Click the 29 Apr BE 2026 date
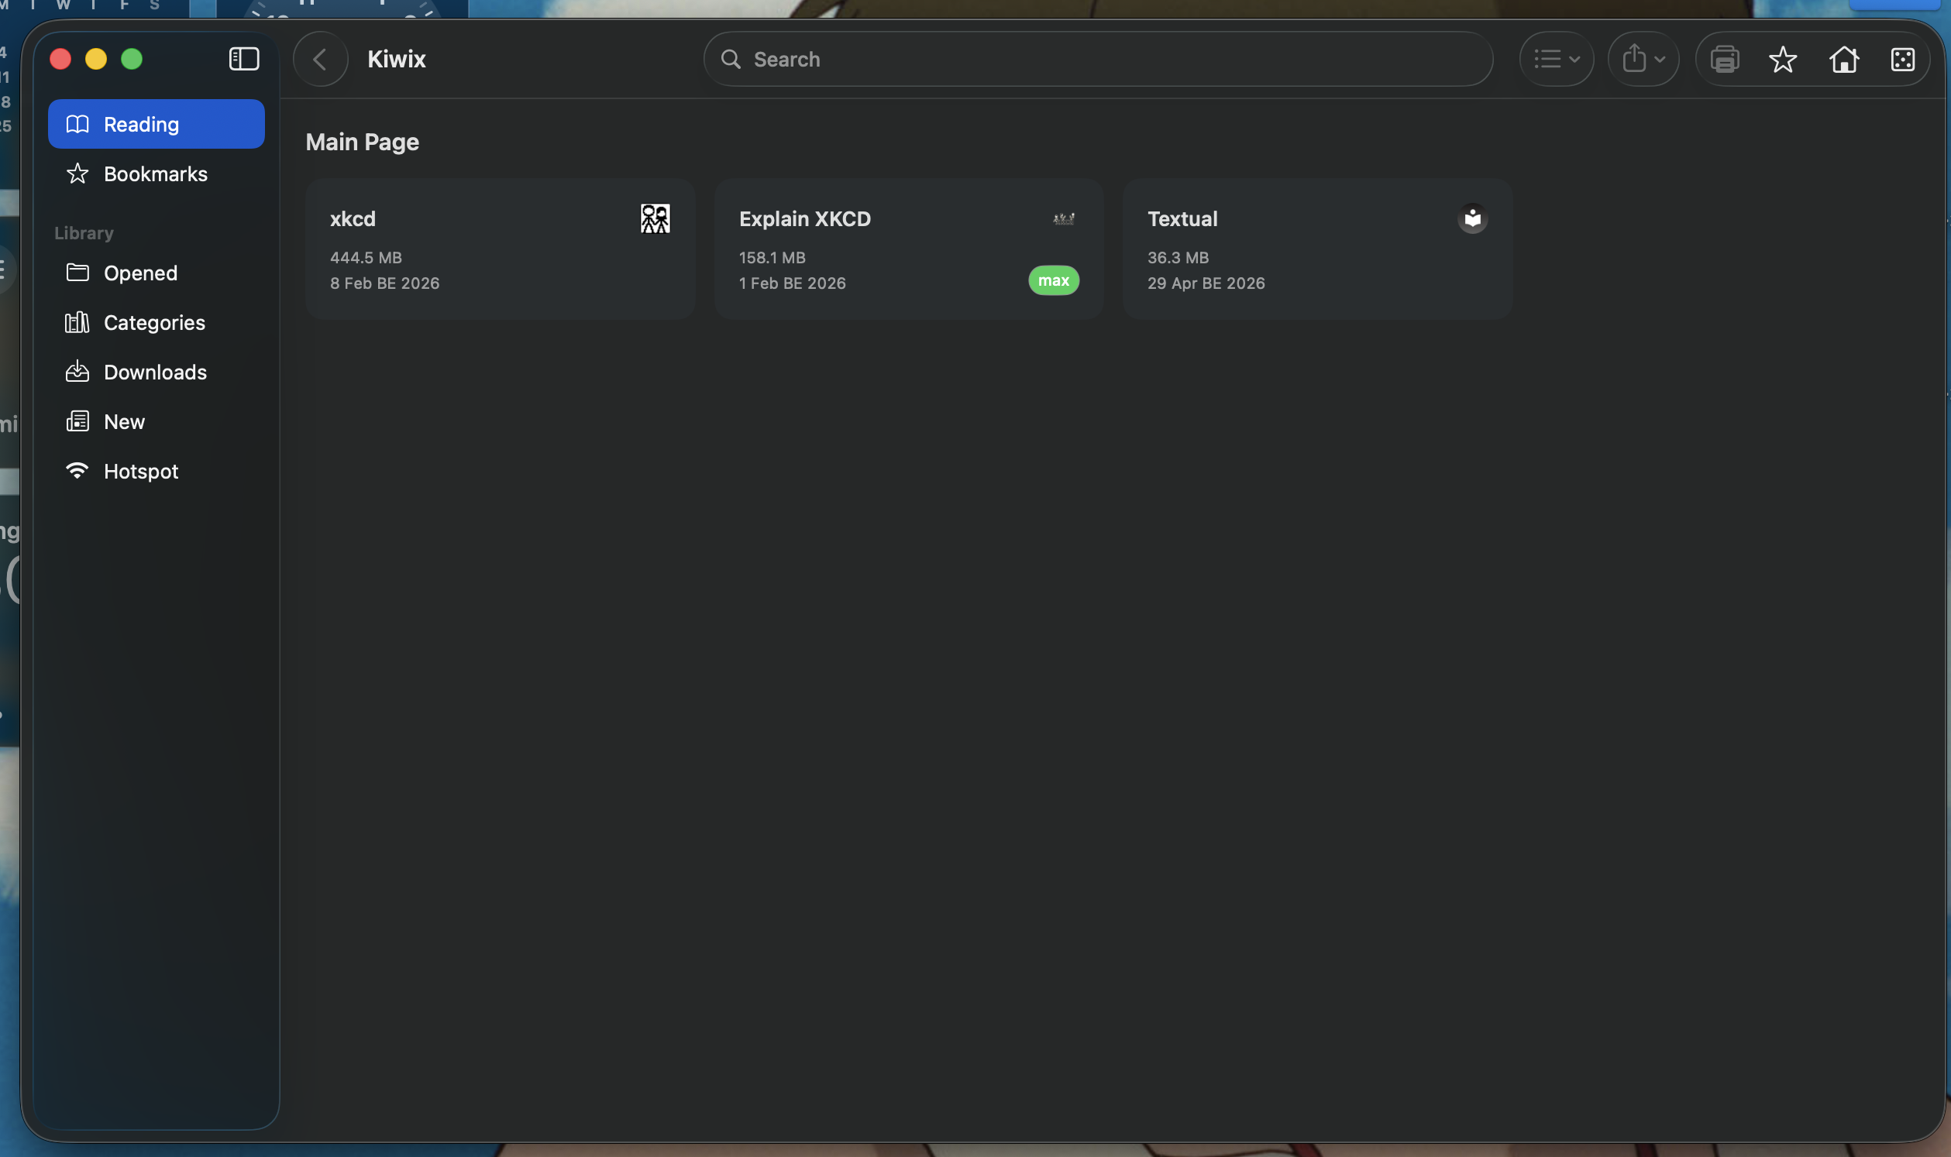1951x1157 pixels. tap(1206, 283)
